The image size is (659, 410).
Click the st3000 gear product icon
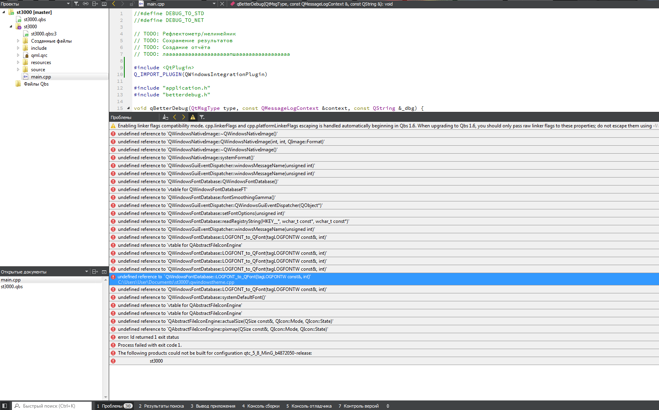click(19, 27)
